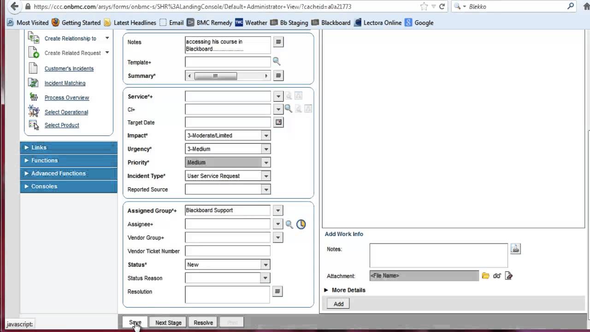Viewport: 590px width, 332px height.
Task: Open the Assignee dropdown arrow
Action: [x=277, y=224]
